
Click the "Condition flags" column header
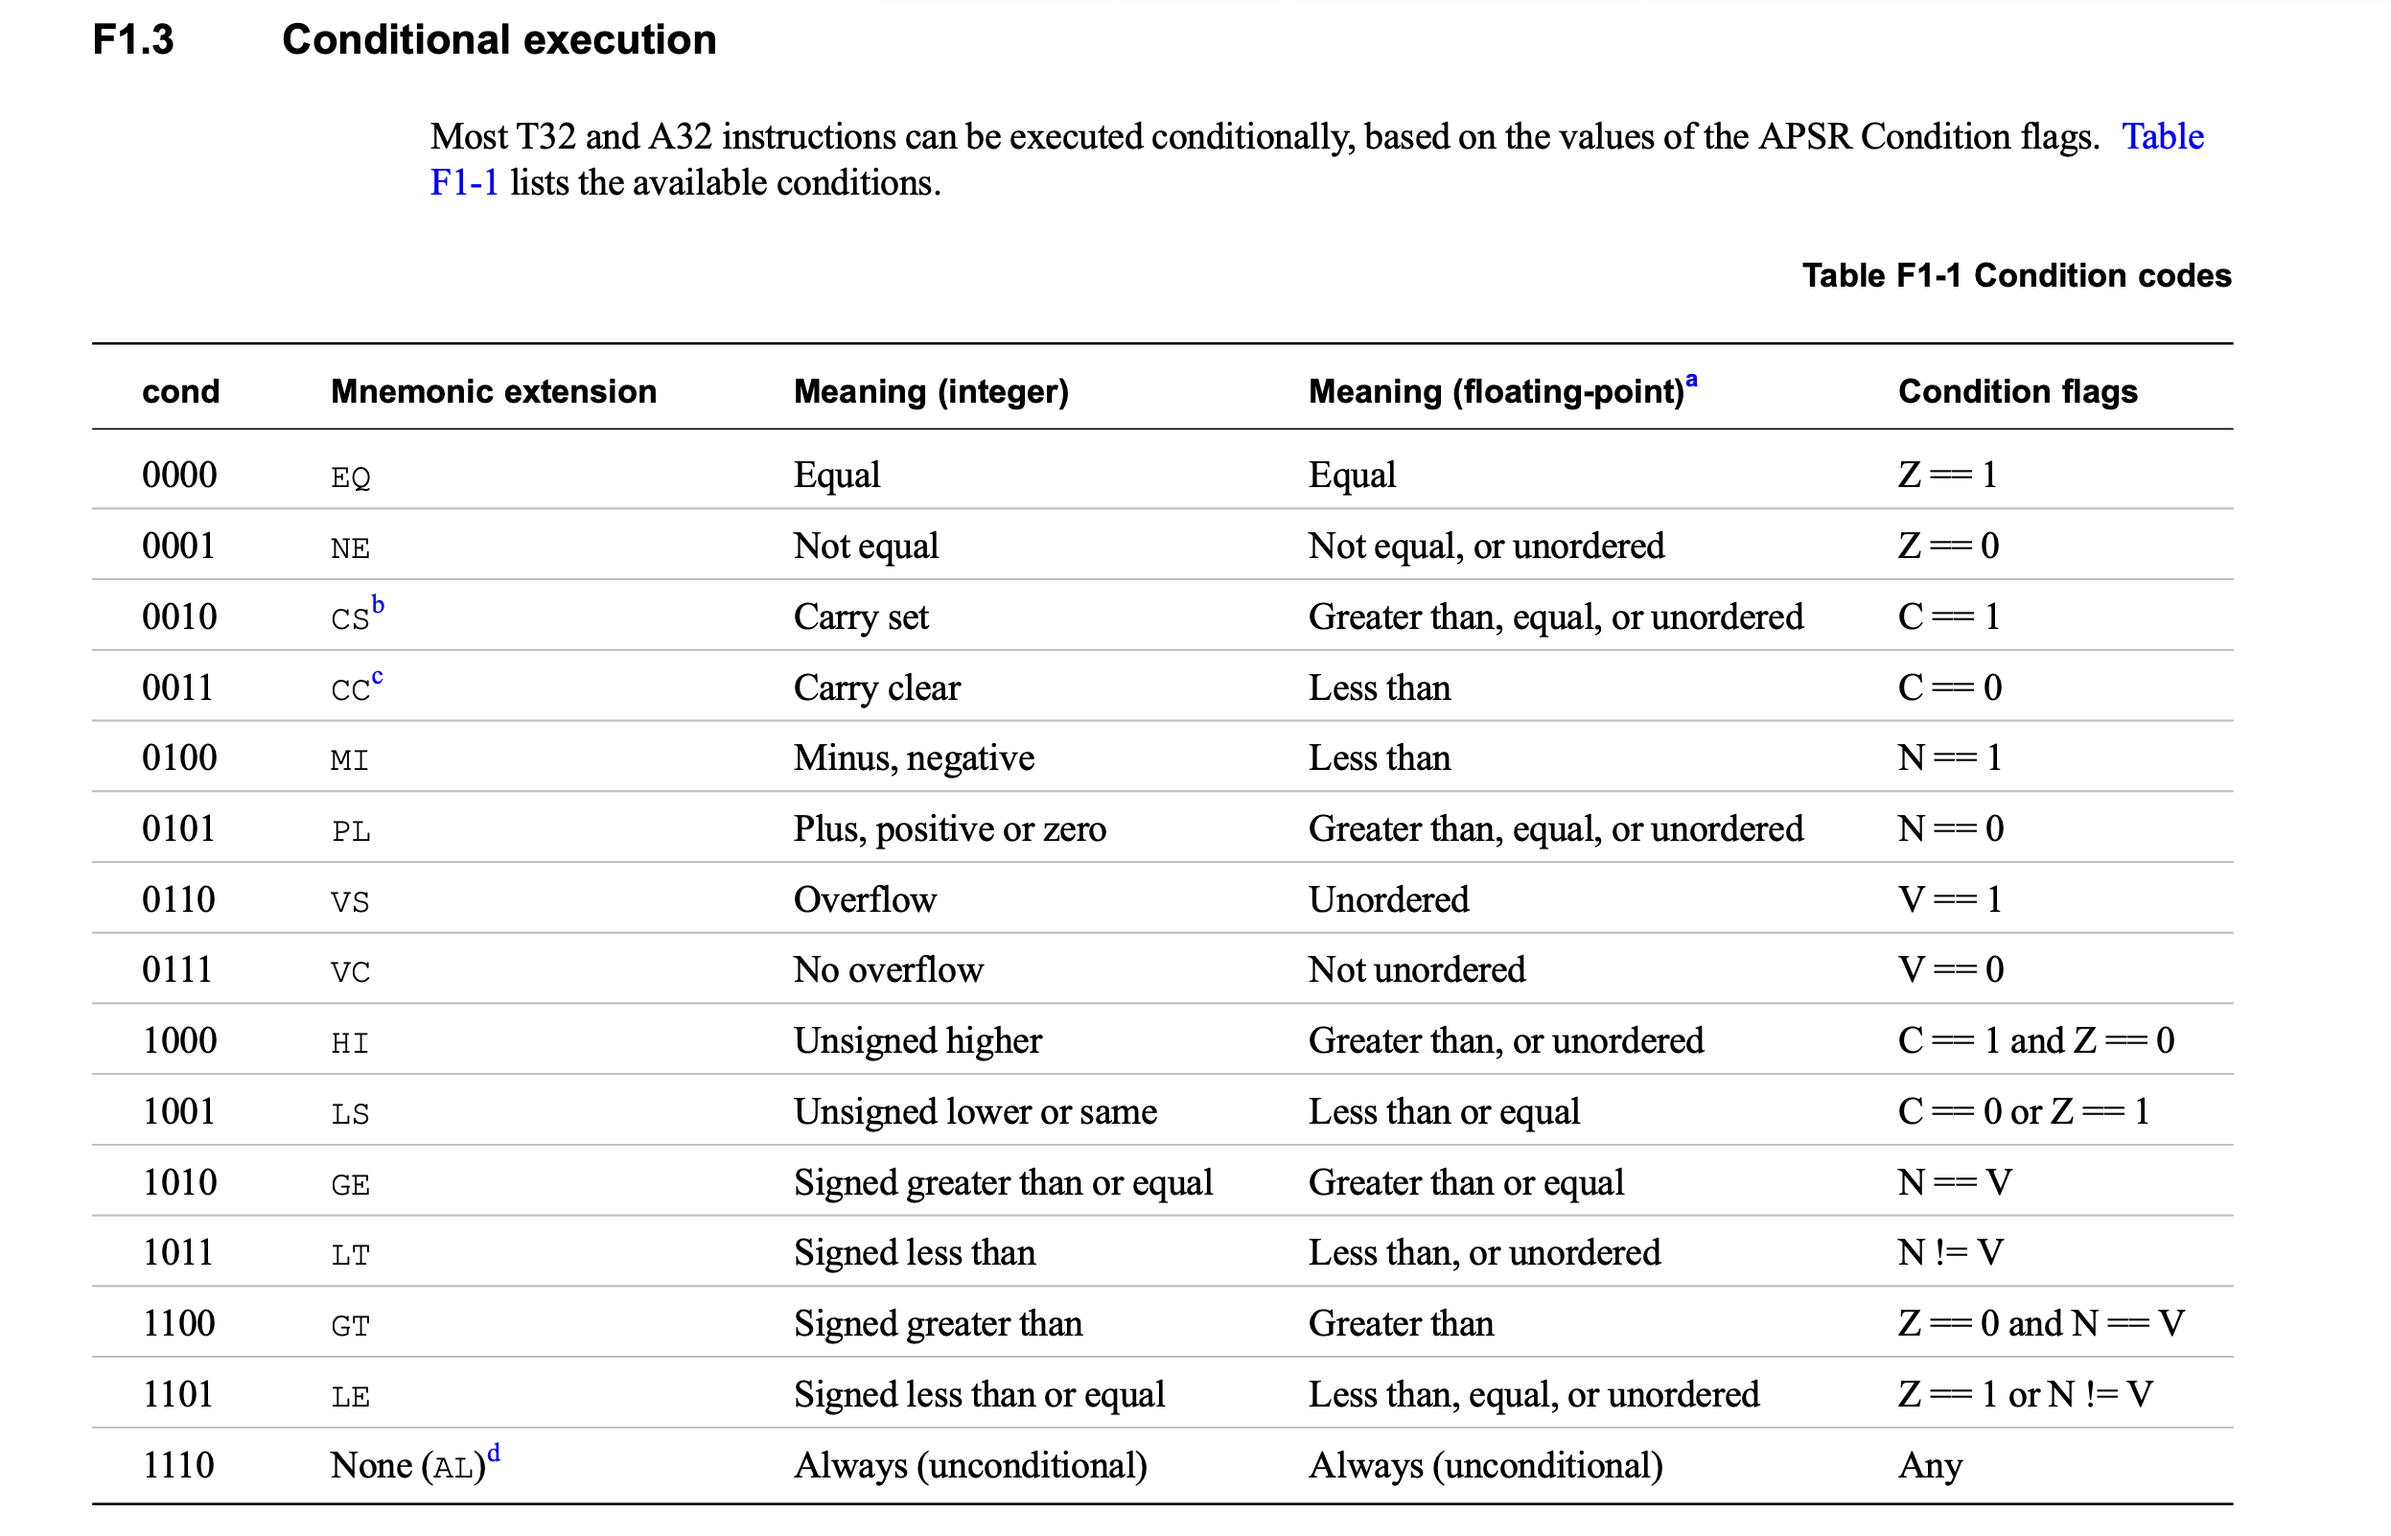coord(2017,391)
